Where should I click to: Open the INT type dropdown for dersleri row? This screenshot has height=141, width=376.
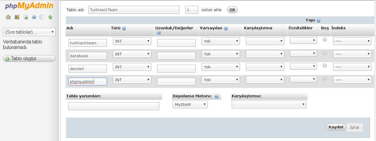pos(132,67)
